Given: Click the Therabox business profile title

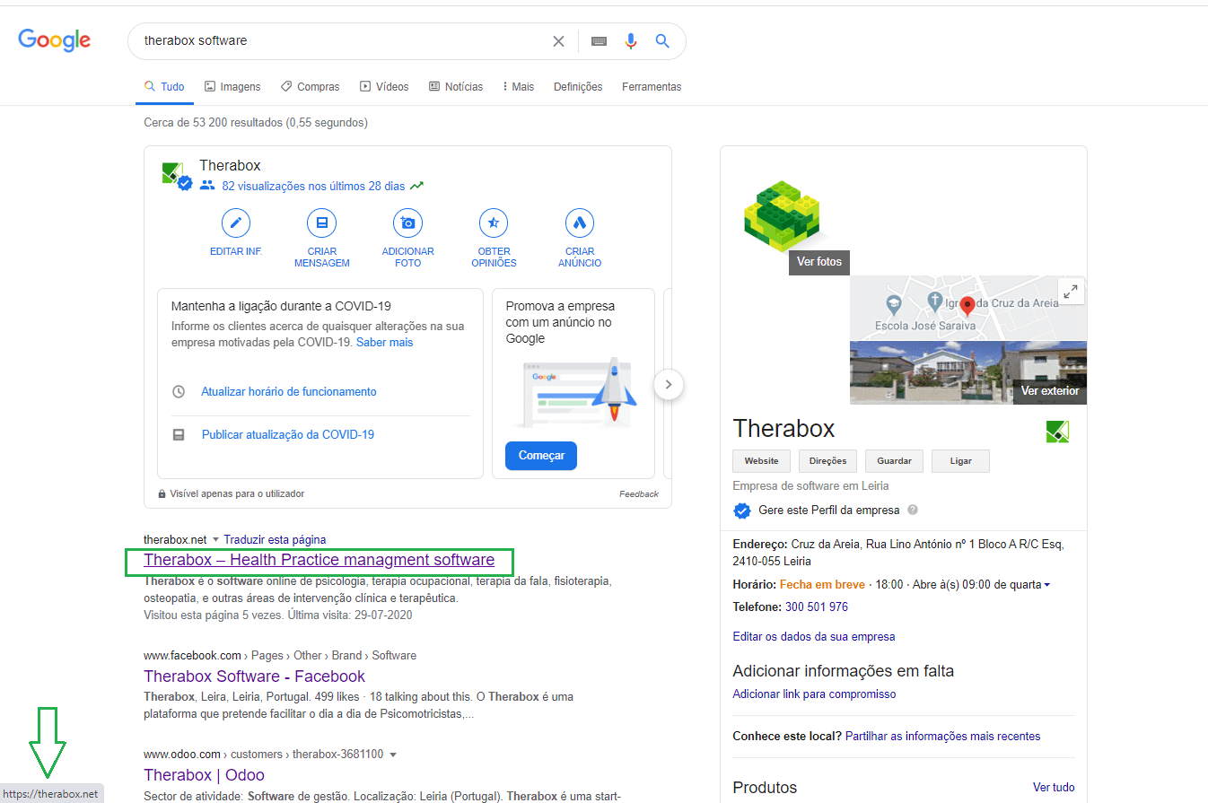Looking at the screenshot, I should (x=783, y=428).
